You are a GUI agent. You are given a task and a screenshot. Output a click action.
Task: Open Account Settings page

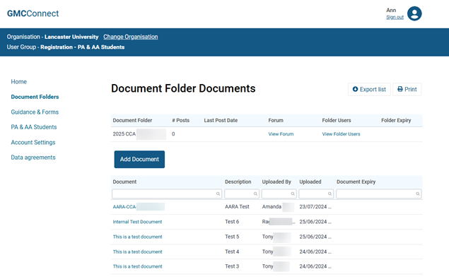click(33, 143)
